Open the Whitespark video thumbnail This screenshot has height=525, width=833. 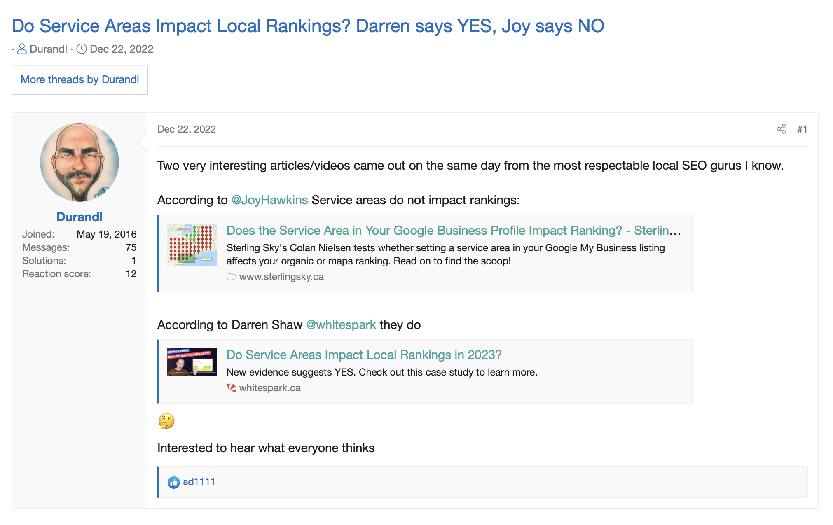(192, 362)
